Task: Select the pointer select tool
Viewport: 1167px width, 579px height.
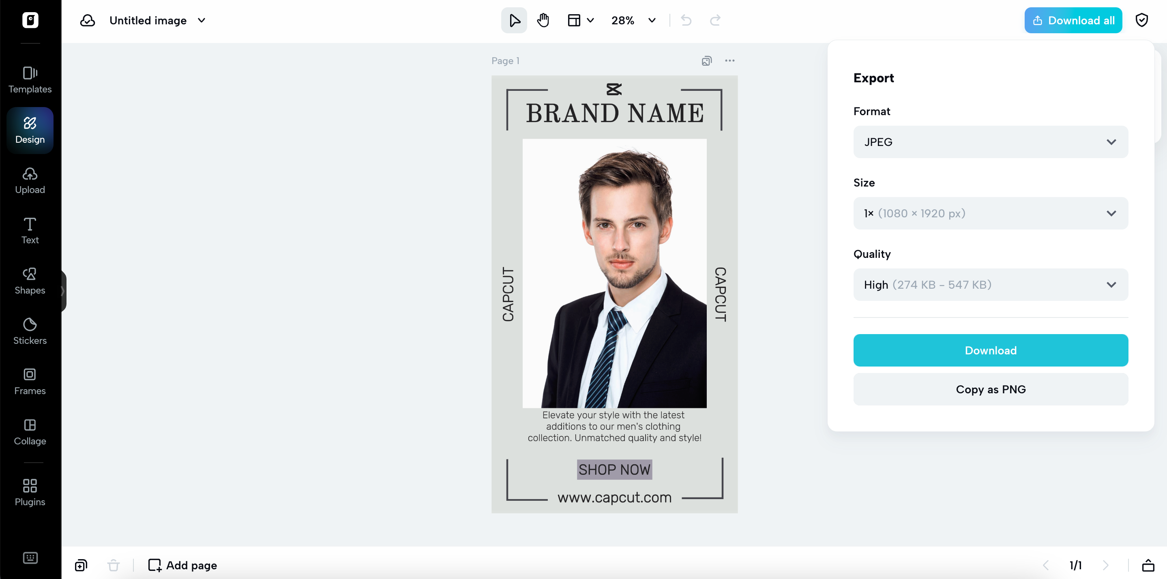Action: click(x=514, y=20)
